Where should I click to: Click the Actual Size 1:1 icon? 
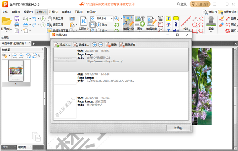click(x=83, y=21)
